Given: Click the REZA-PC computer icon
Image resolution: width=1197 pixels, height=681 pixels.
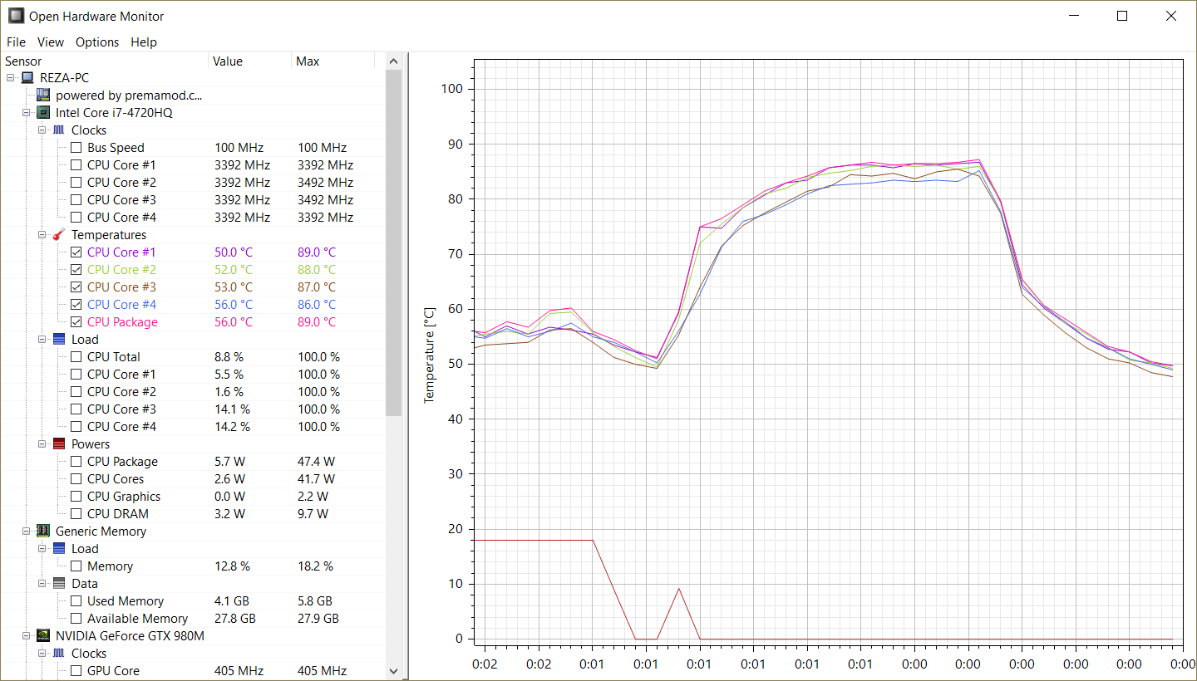Looking at the screenshot, I should pyautogui.click(x=27, y=77).
